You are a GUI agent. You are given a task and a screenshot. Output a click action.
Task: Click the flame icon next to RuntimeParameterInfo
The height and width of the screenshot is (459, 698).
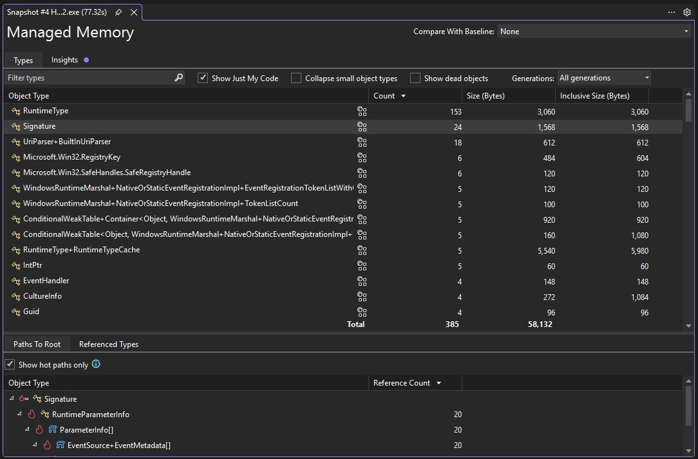click(x=30, y=414)
